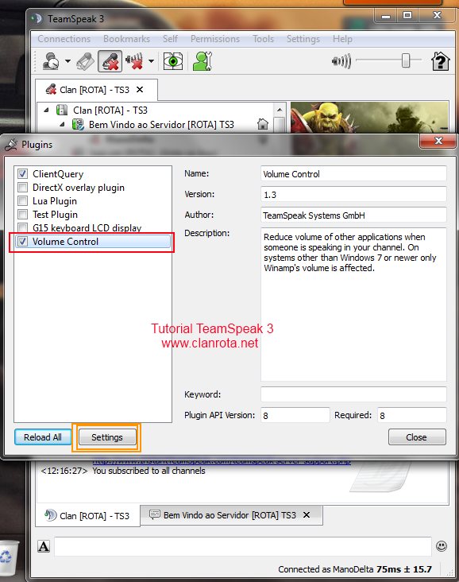The width and height of the screenshot is (459, 582).
Task: Enable the DirectX overlay plugin checkbox
Action: (x=22, y=187)
